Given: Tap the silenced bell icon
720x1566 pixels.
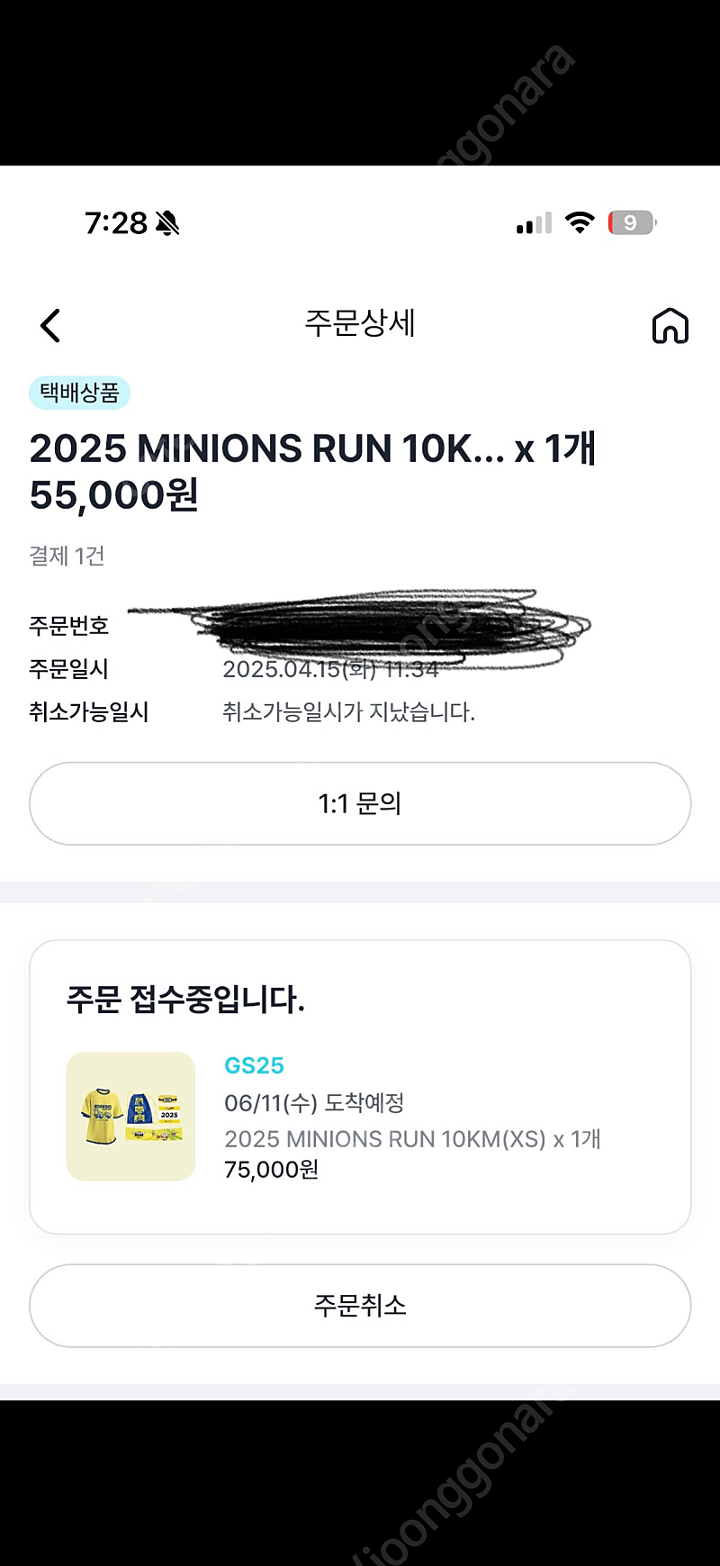Looking at the screenshot, I should (x=167, y=223).
